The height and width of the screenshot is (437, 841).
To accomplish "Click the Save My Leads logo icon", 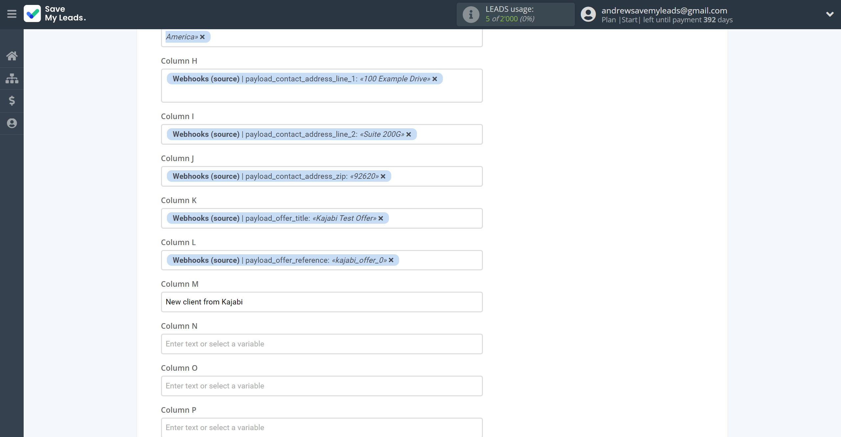I will [x=32, y=14].
